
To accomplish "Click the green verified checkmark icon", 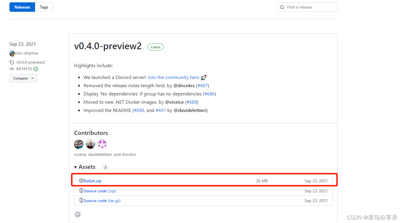I will pyautogui.click(x=36, y=69).
